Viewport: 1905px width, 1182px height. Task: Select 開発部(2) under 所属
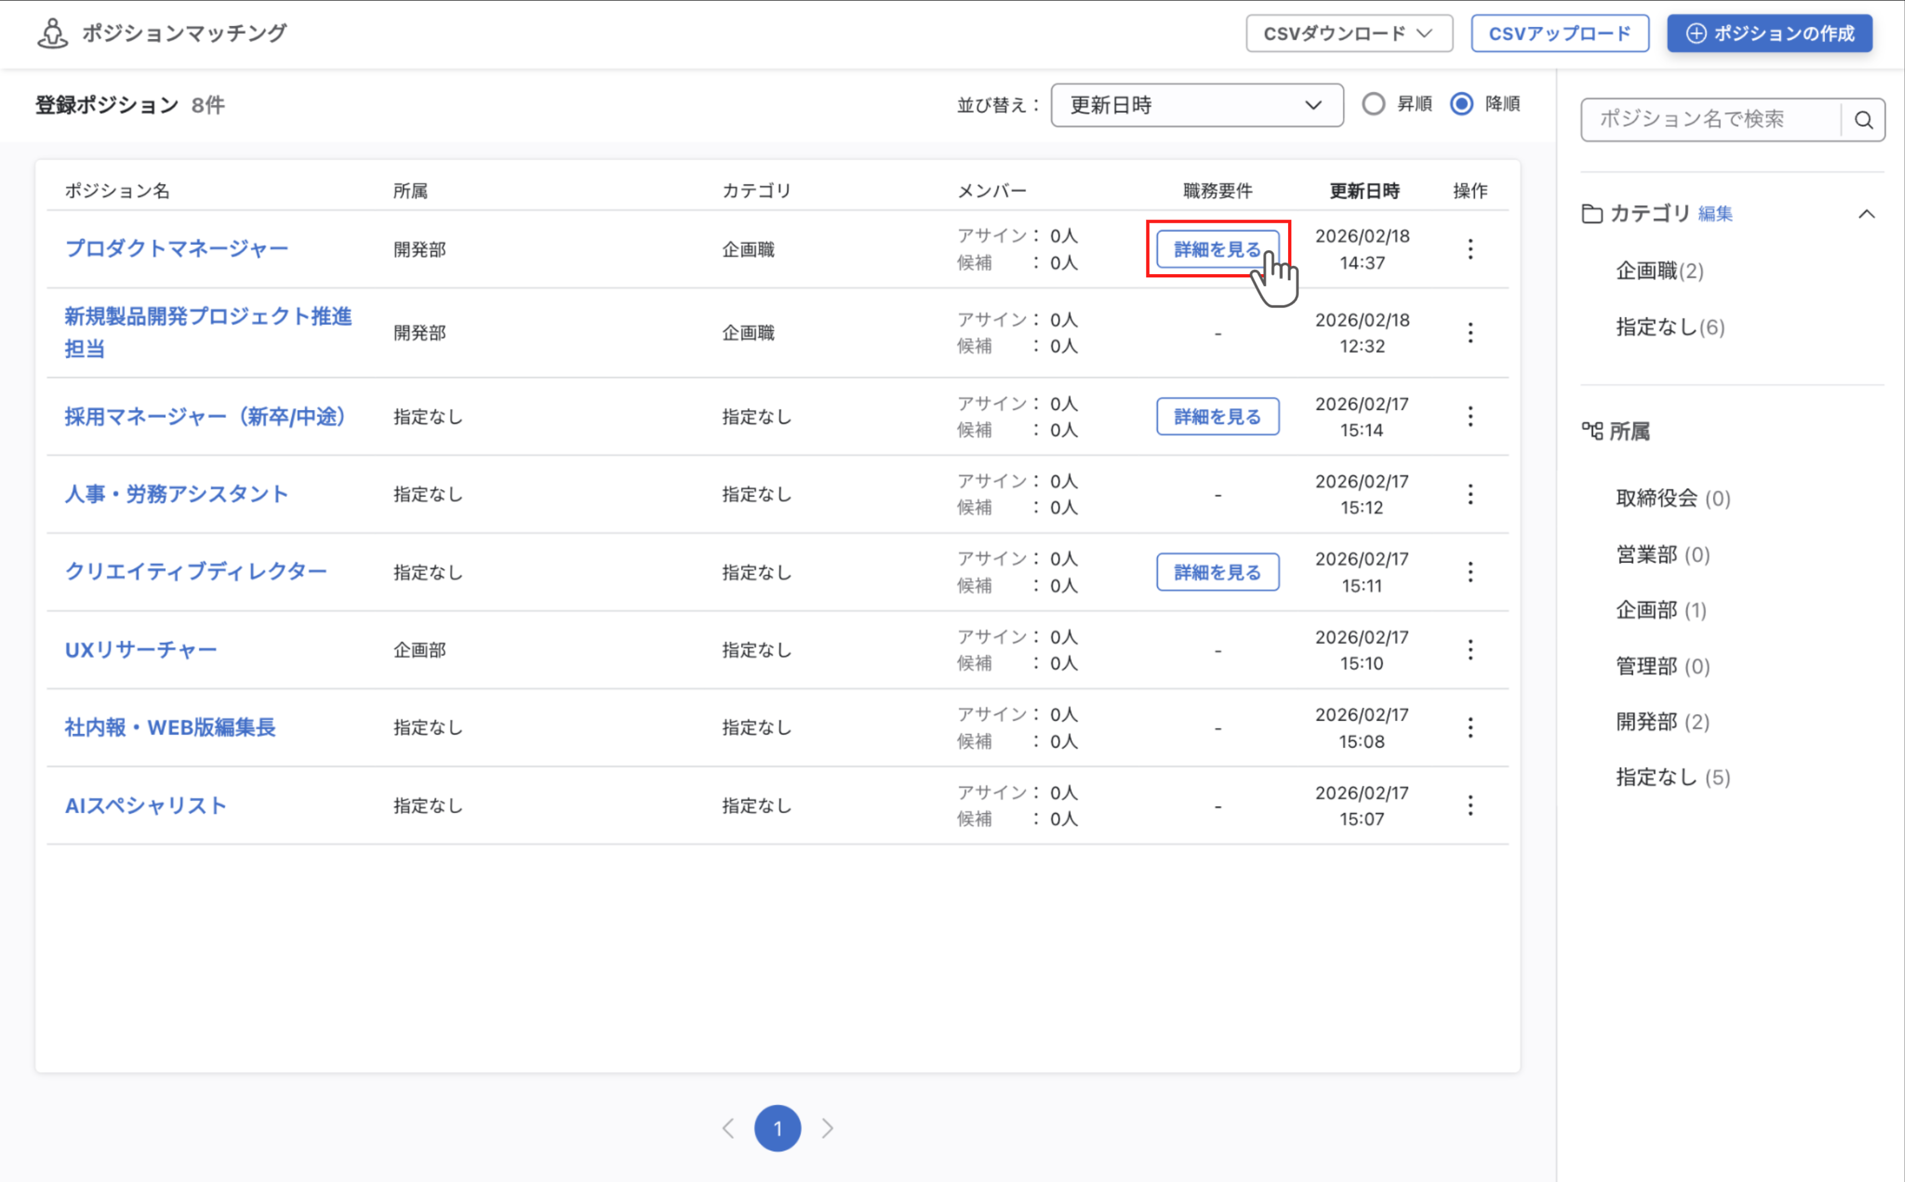tap(1662, 722)
